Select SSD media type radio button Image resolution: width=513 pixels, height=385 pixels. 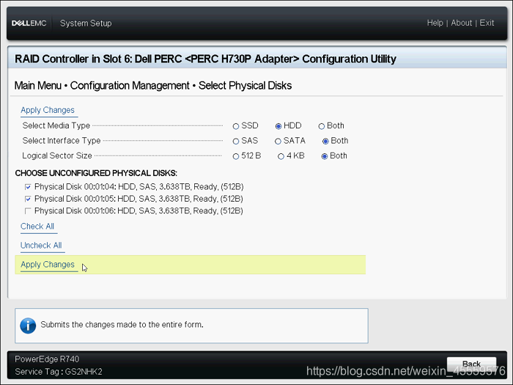[x=236, y=126]
